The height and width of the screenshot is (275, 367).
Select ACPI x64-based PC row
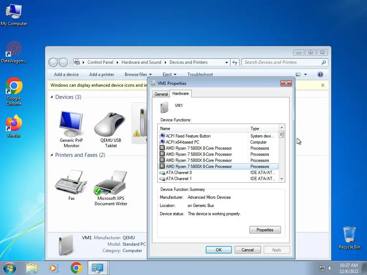tap(218, 142)
